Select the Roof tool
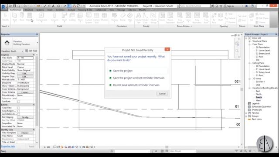Viewport: 279px width, 157px height. (x=65, y=17)
